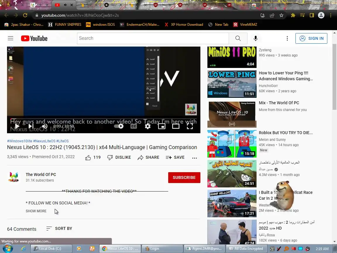Open the XP Horror Download bookmark
Screen dimensions: 337x253
click(x=184, y=25)
